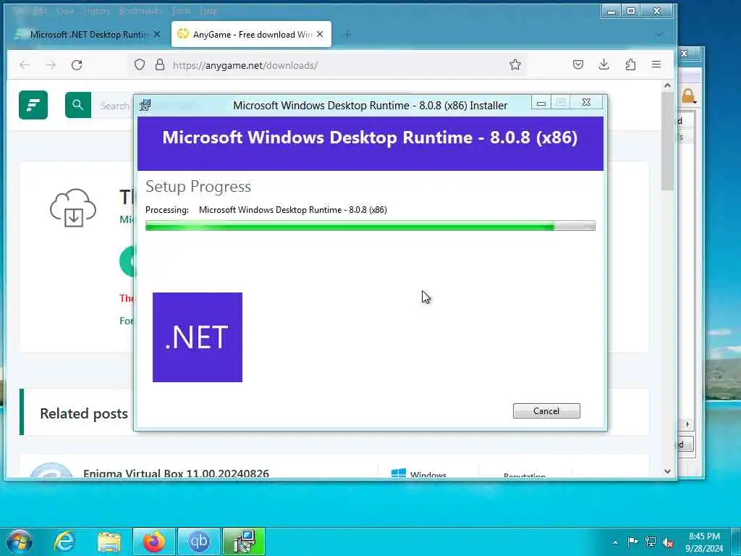Show hidden system tray icons

[615, 542]
